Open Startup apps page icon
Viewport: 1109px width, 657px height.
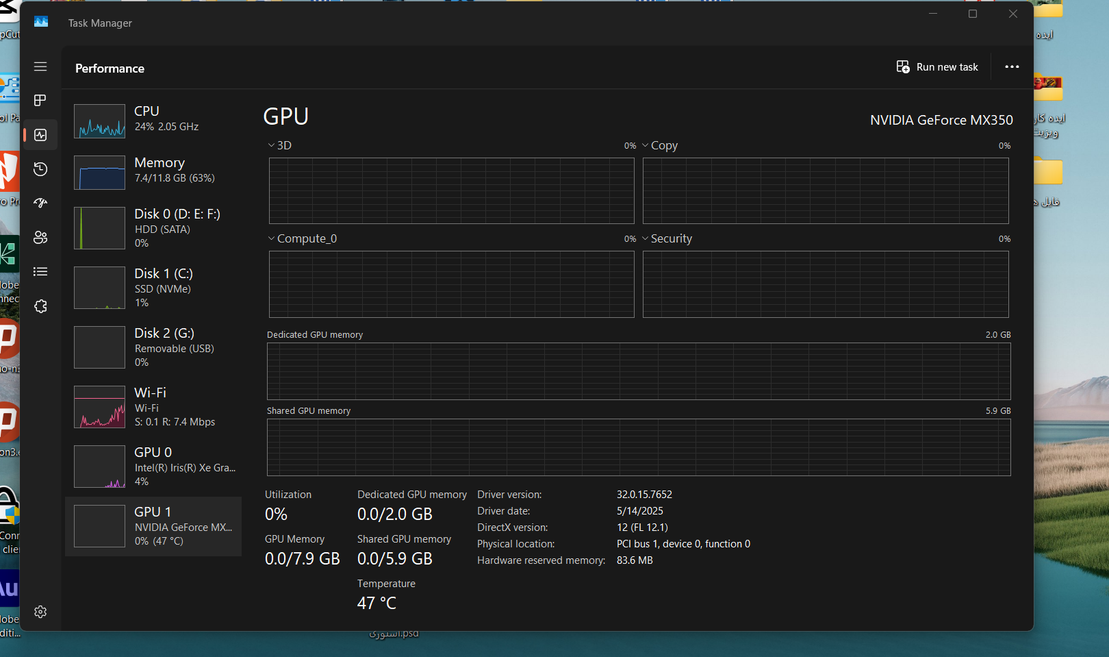point(40,203)
